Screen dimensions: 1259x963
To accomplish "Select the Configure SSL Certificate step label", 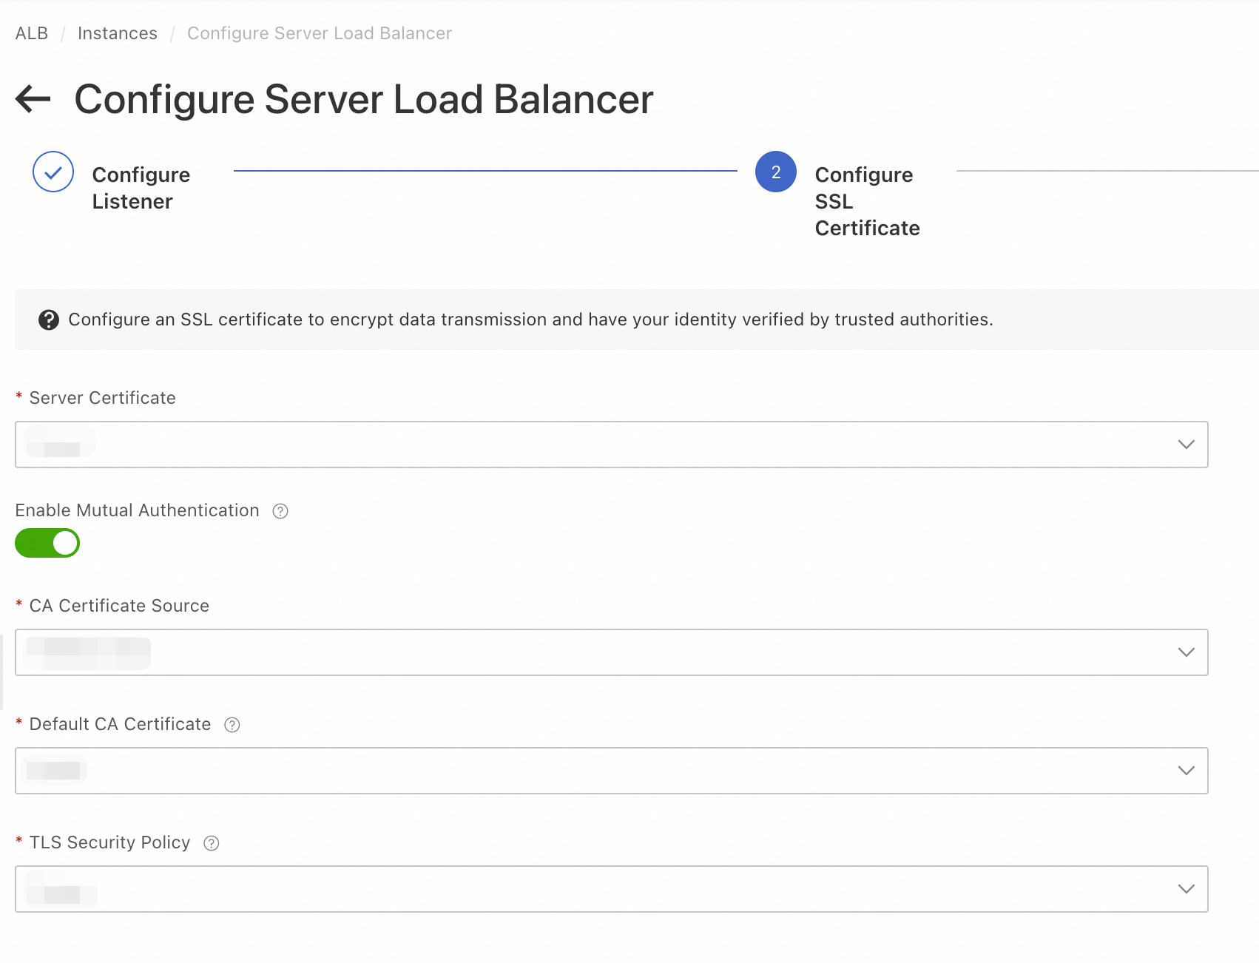I will coord(867,201).
